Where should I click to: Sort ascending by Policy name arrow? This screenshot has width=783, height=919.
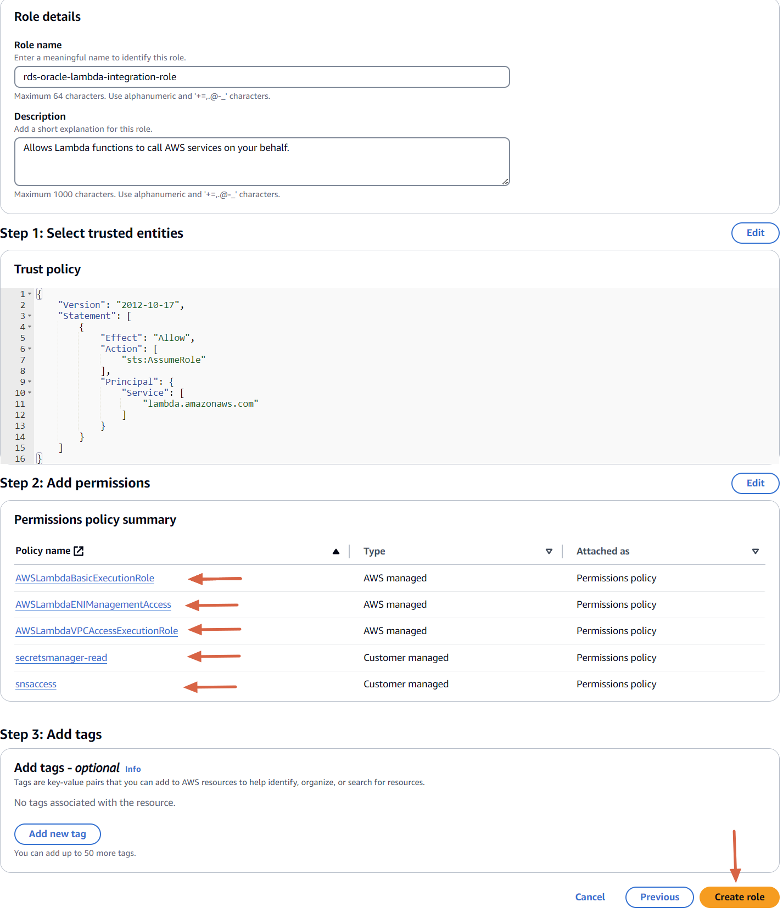tap(336, 552)
